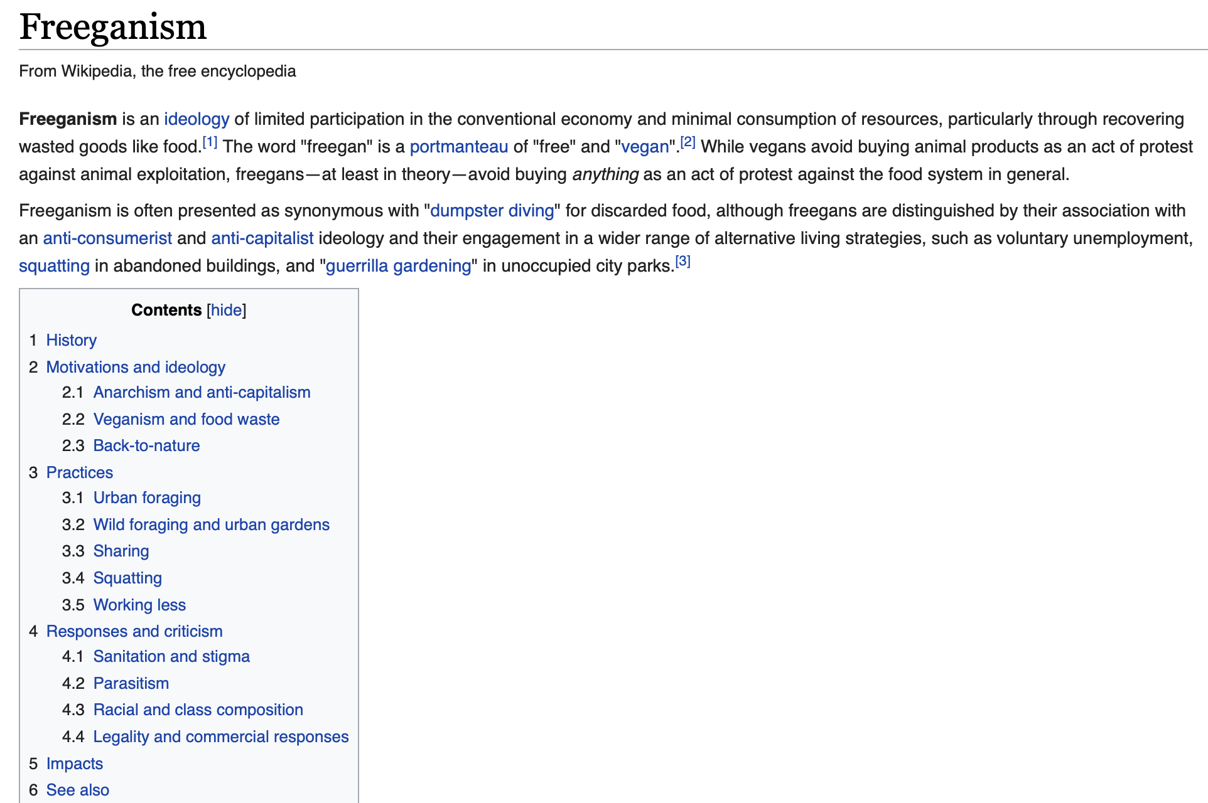Go to Working less subsection

139,605
